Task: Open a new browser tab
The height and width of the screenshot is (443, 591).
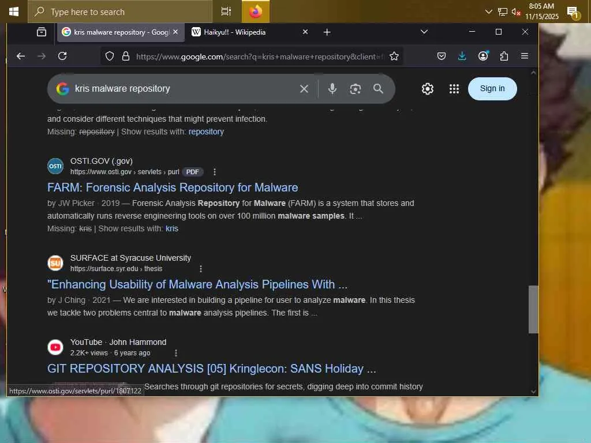Action: 327,32
